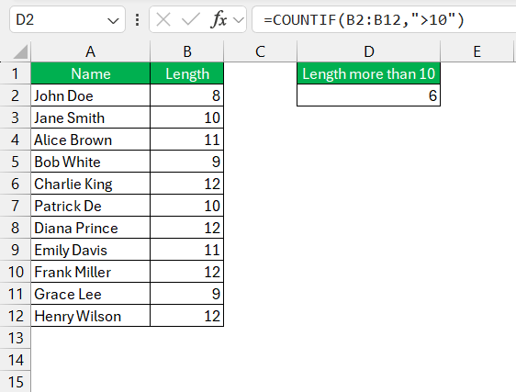Screen dimensions: 516x392
Task: Select the Patrick De cell
Action: [x=91, y=206]
